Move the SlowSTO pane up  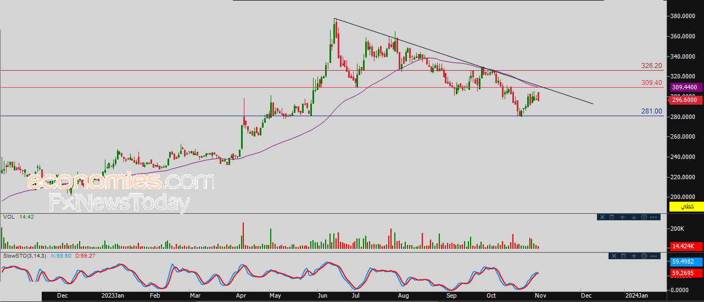coord(634,256)
